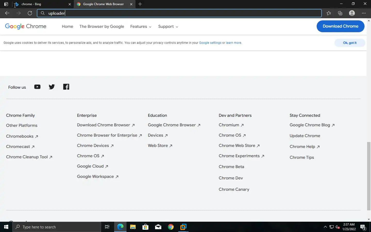Open the Chromecast link
371x232 pixels.
(20, 147)
